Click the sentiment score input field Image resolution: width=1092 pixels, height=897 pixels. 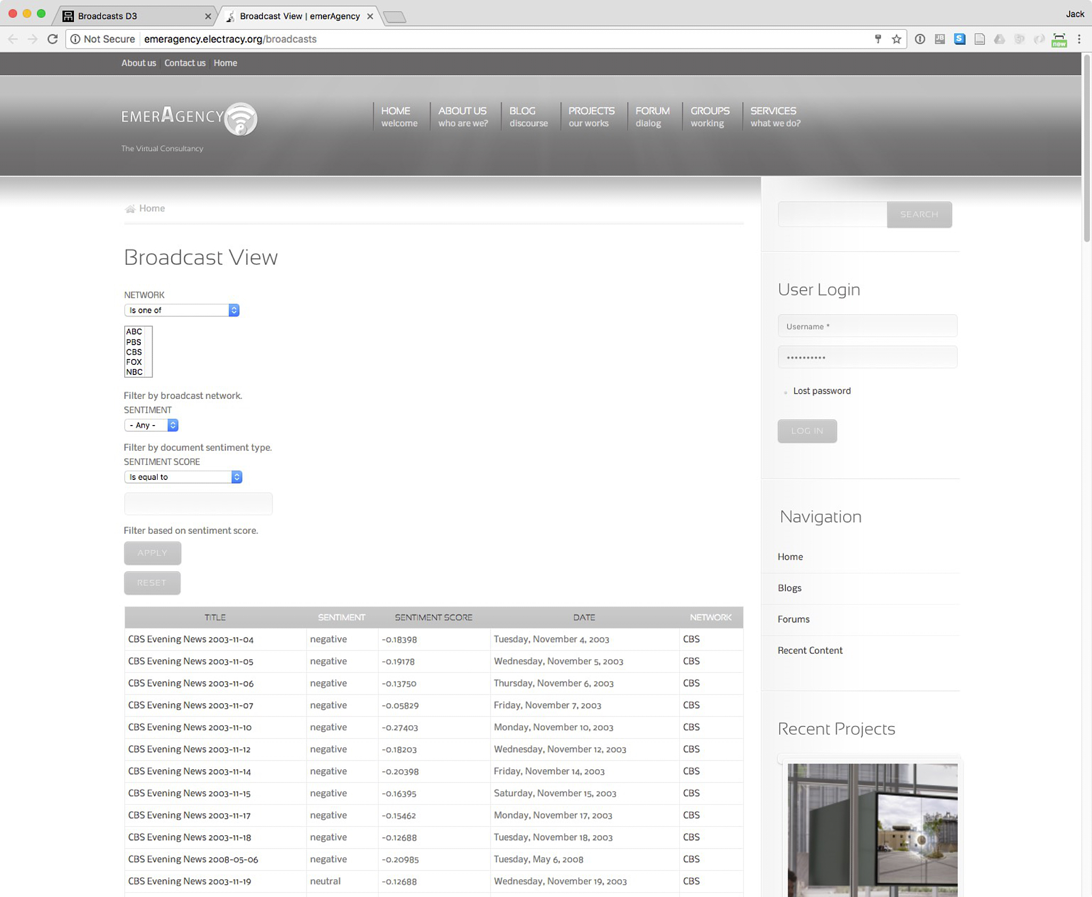198,504
